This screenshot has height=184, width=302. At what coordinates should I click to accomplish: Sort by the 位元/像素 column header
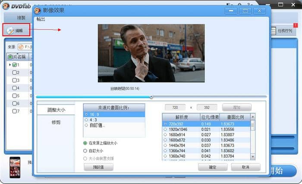tap(210, 117)
